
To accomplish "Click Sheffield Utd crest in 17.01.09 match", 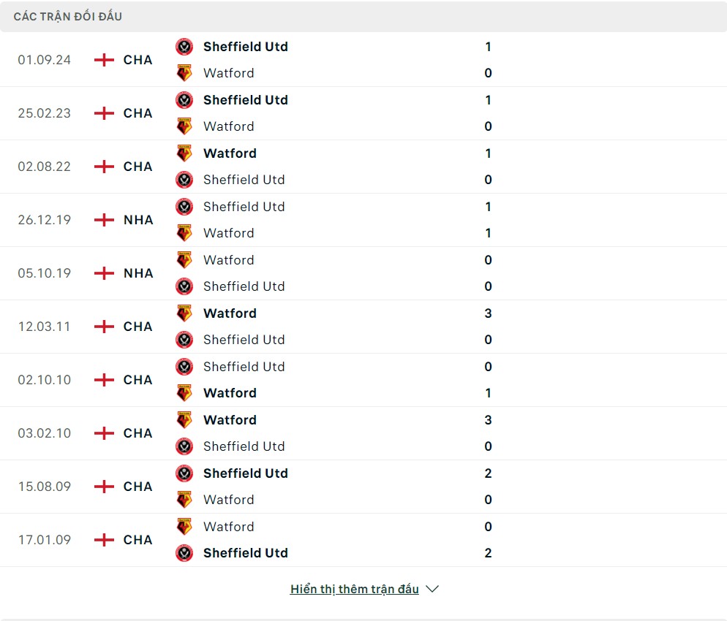I will (x=184, y=553).
